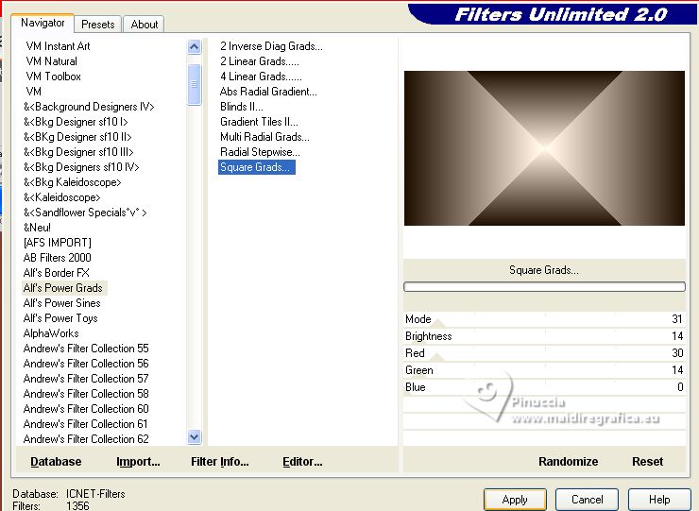The width and height of the screenshot is (699, 511).
Task: Open &<Bkg Designer sf10 III> category
Action: pyautogui.click(x=78, y=152)
